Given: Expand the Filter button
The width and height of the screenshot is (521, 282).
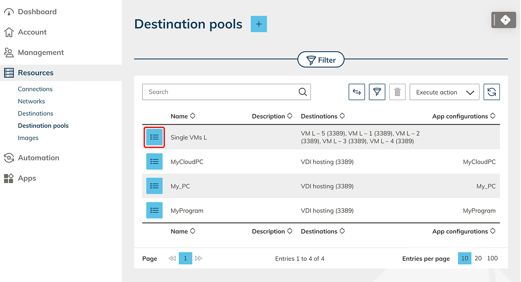Looking at the screenshot, I should (321, 60).
